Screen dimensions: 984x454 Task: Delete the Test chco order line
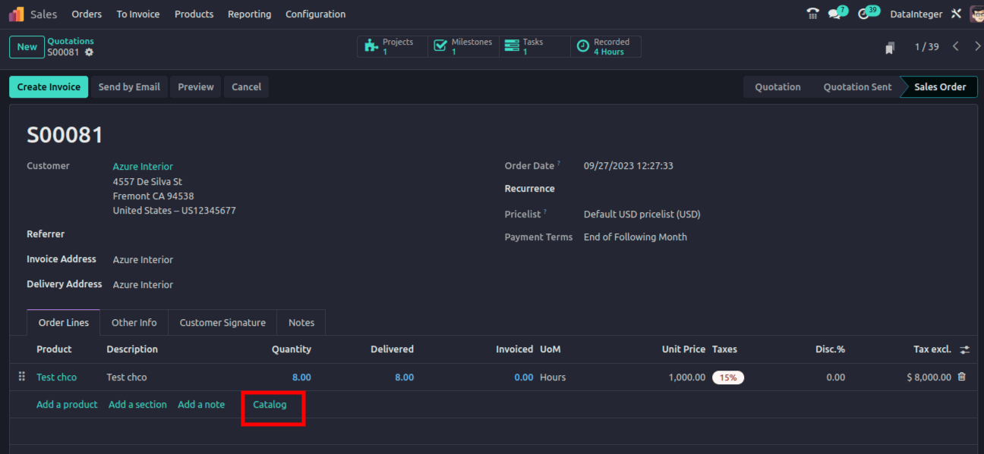(x=962, y=377)
